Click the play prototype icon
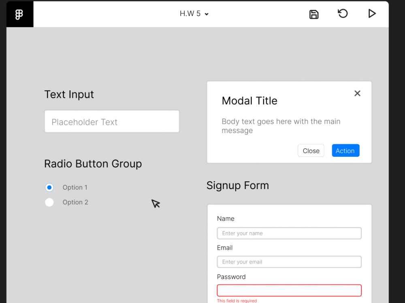Screen dimensions: 405x303 (372, 13)
